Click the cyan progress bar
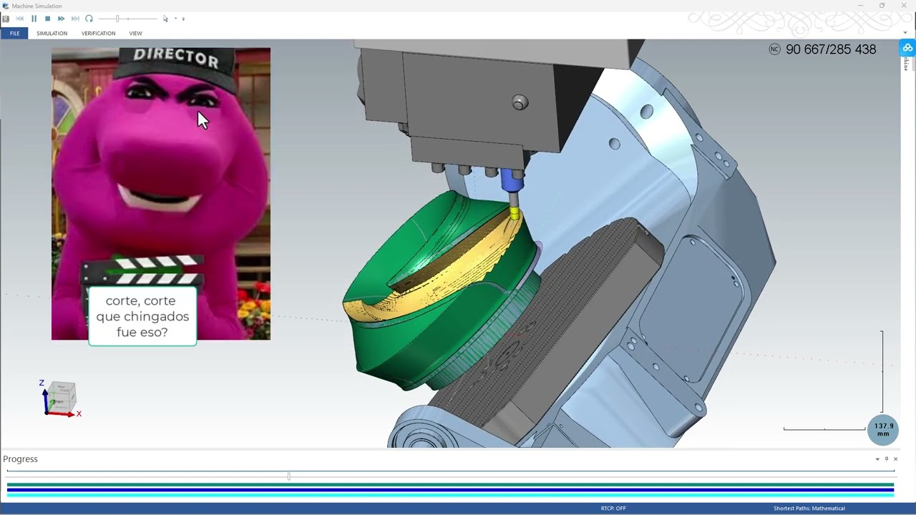This screenshot has height=515, width=916. point(450,495)
